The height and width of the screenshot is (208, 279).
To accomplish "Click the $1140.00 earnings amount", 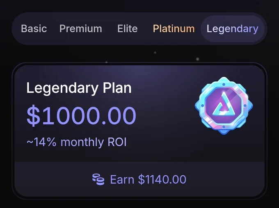I will (x=162, y=179).
